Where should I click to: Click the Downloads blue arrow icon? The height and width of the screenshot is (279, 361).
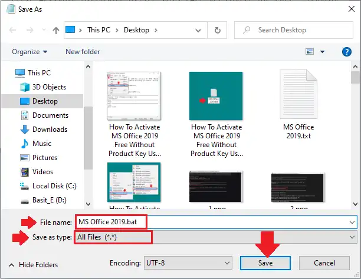(x=25, y=129)
